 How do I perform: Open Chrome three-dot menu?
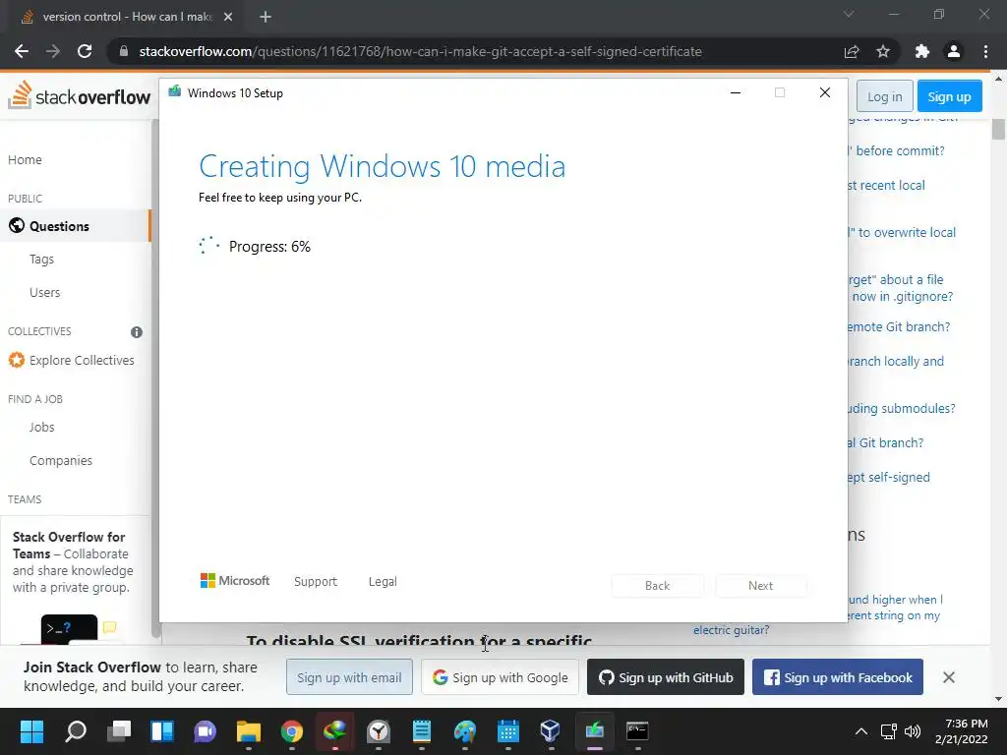985,51
